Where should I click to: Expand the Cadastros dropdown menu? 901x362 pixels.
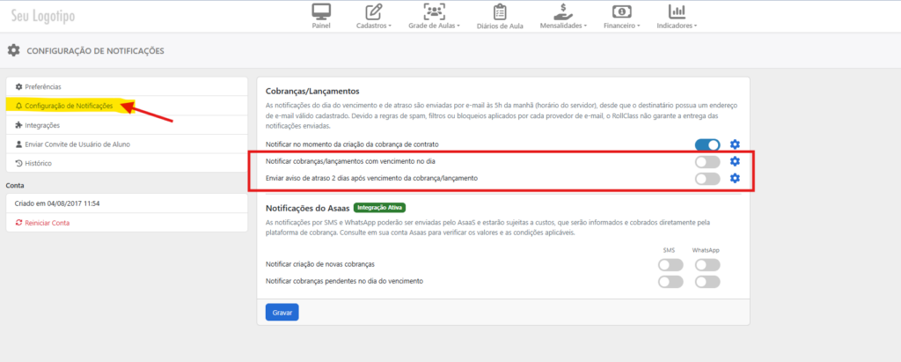tap(373, 26)
